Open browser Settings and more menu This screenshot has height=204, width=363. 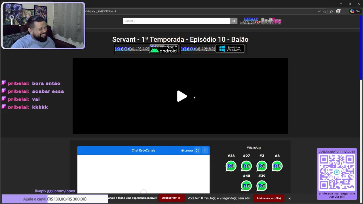pyautogui.click(x=345, y=11)
